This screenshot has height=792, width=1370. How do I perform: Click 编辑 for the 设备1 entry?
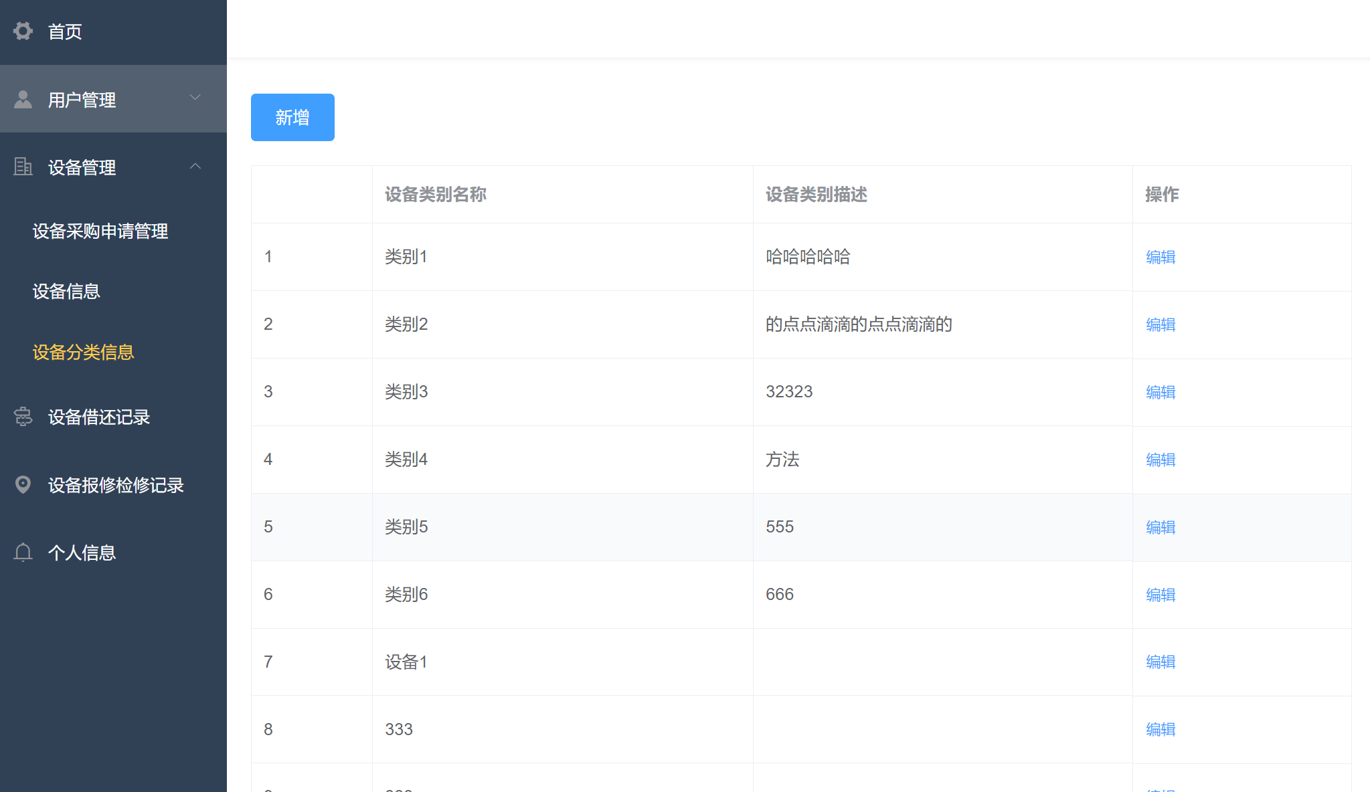point(1160,662)
